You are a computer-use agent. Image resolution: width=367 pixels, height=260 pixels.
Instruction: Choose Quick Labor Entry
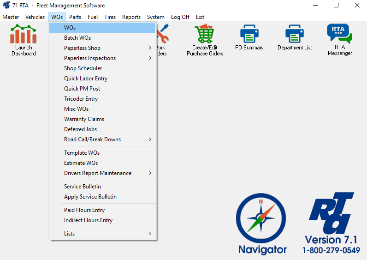pos(86,79)
